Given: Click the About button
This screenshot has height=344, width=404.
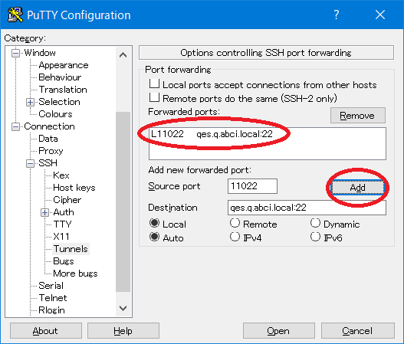Looking at the screenshot, I should coord(46,331).
